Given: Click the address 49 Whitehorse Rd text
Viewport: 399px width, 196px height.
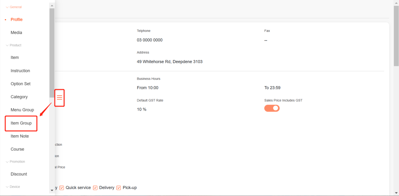Looking at the screenshot, I should point(169,62).
